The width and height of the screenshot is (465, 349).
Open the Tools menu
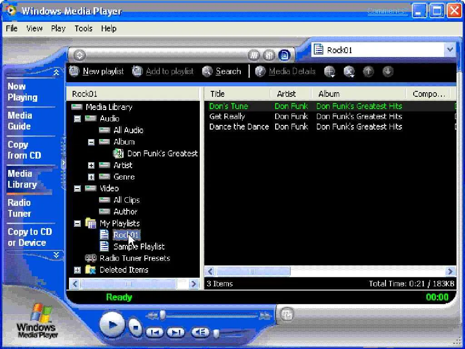pos(84,29)
